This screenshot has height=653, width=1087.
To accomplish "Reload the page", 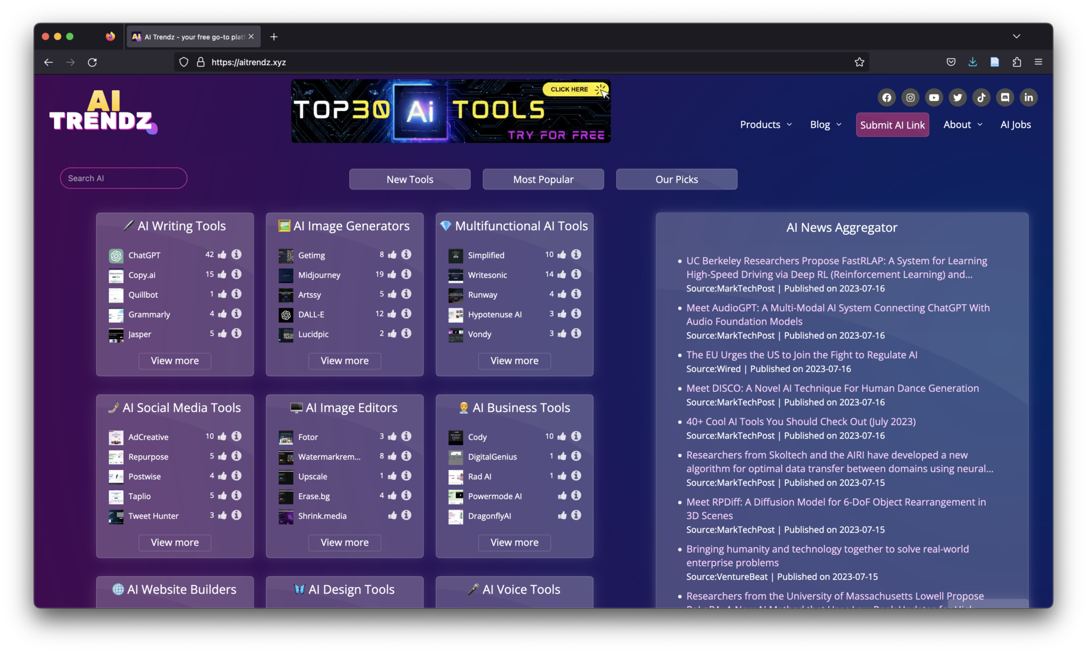I will tap(92, 62).
